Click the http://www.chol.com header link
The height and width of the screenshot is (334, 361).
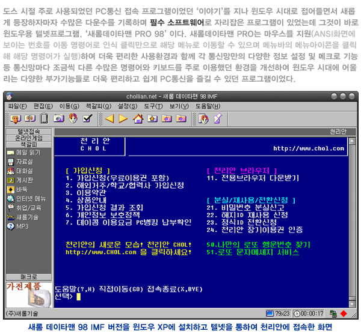click(309, 148)
